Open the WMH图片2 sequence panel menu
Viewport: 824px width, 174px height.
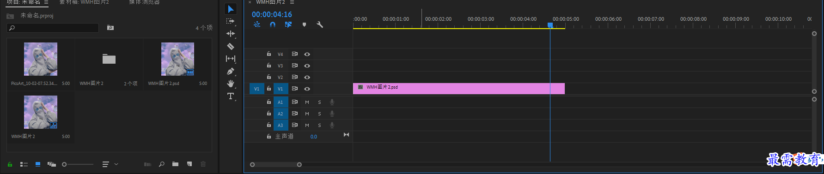[292, 2]
